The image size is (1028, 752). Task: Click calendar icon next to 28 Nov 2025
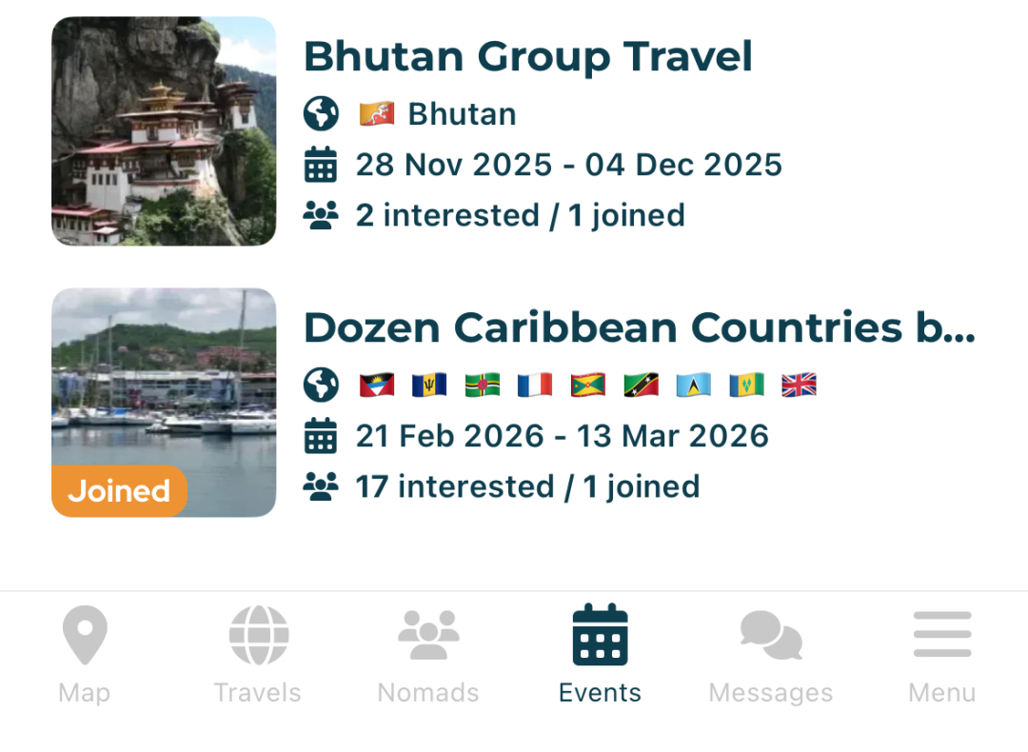point(321,165)
